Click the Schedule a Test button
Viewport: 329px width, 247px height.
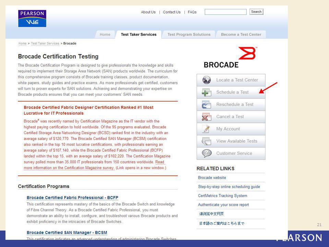231,92
